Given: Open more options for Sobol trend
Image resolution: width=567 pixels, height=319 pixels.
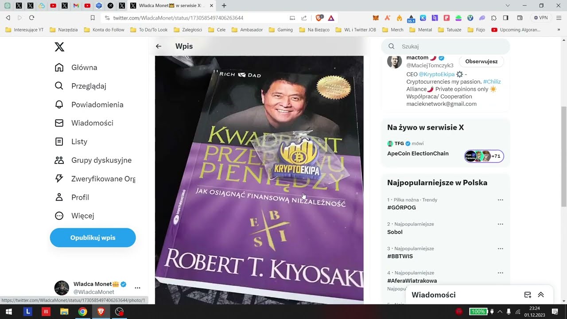Looking at the screenshot, I should (x=500, y=224).
